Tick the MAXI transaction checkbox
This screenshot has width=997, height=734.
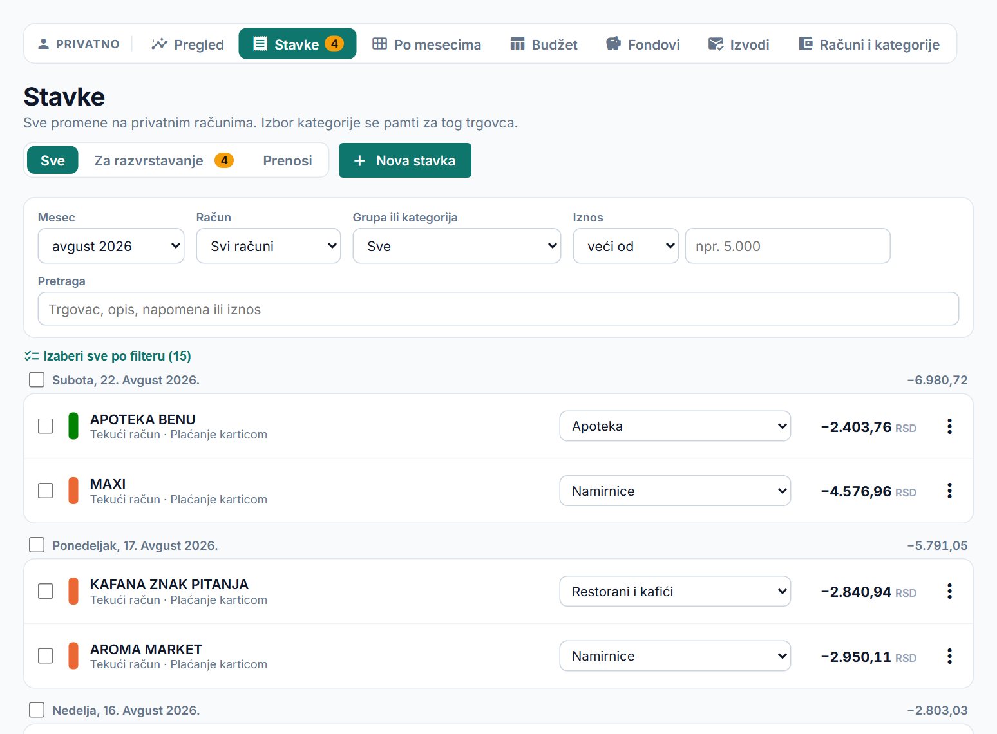pos(46,491)
